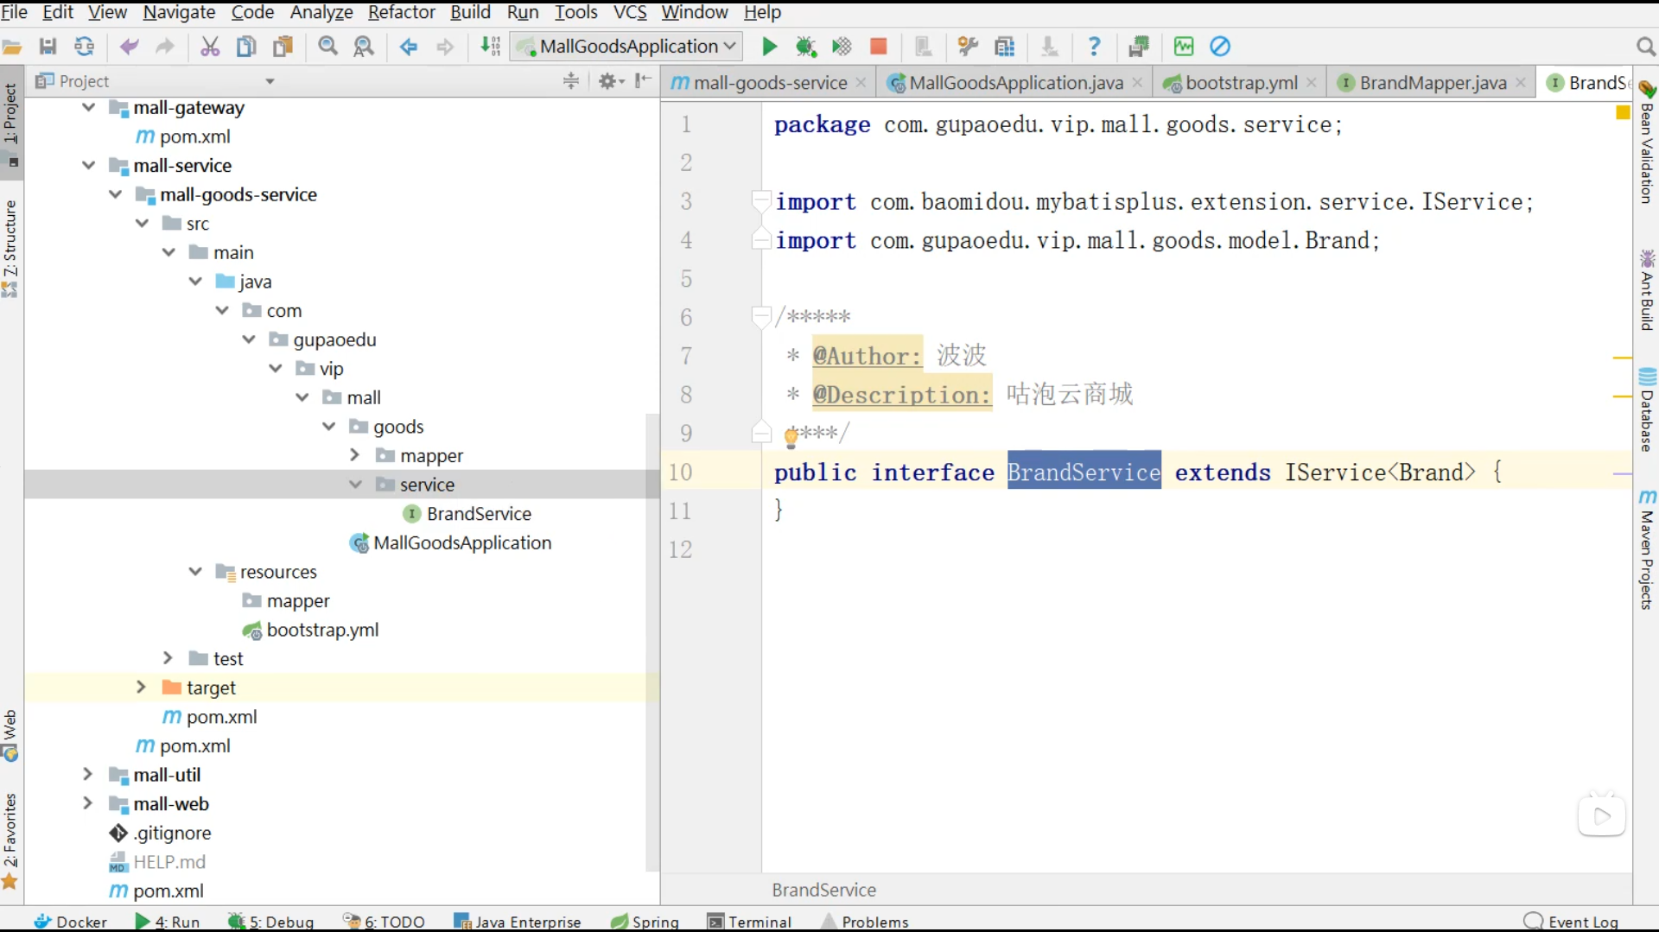Click the Run with Coverage icon
1659x932 pixels.
pyautogui.click(x=842, y=46)
